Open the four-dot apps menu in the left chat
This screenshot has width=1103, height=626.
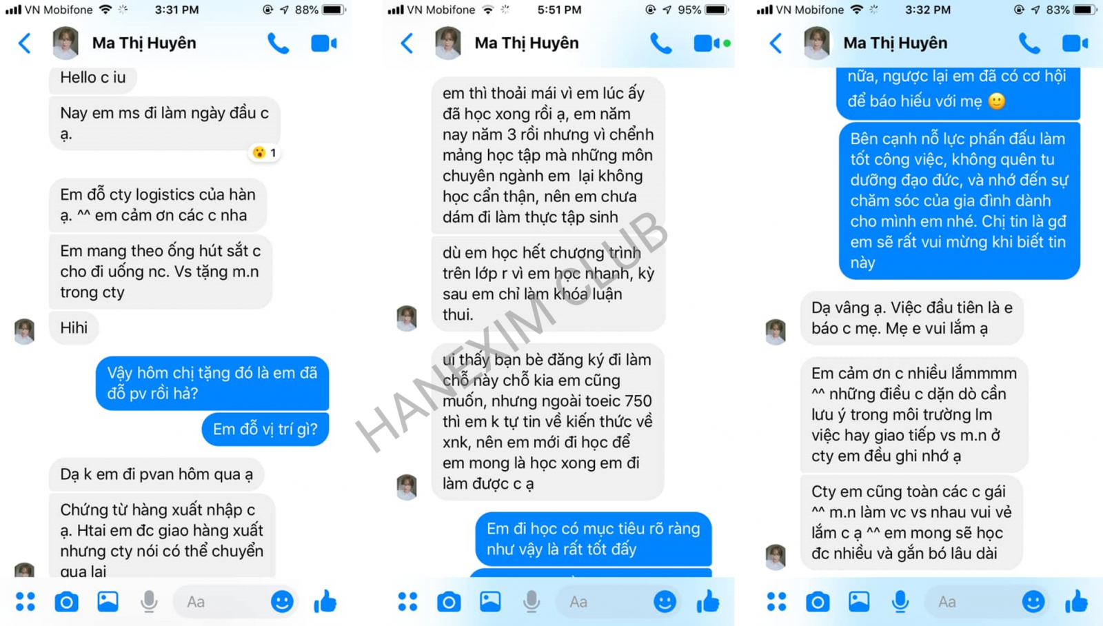coord(26,602)
